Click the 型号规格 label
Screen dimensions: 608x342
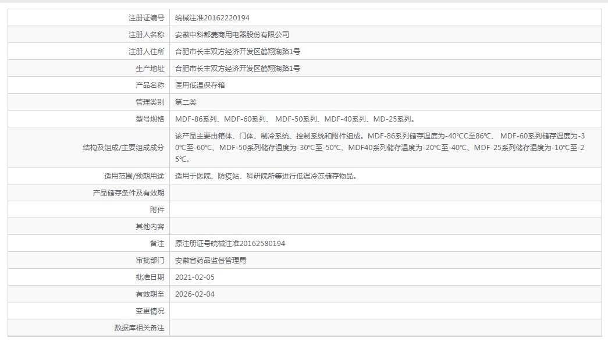click(150, 119)
